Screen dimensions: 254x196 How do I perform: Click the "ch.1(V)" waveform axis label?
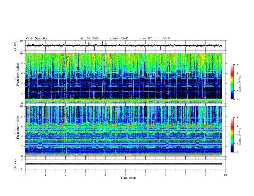coord(15,45)
